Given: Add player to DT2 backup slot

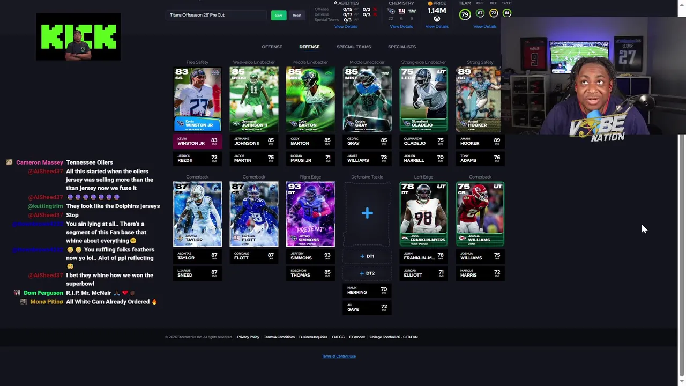Looking at the screenshot, I should point(367,273).
